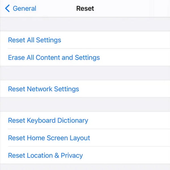Click the word "Keyboard" in the list

coord(41,120)
